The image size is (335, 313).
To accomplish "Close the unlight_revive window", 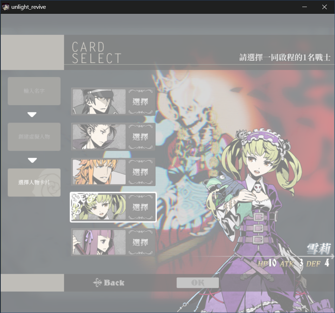I will coord(324,7).
